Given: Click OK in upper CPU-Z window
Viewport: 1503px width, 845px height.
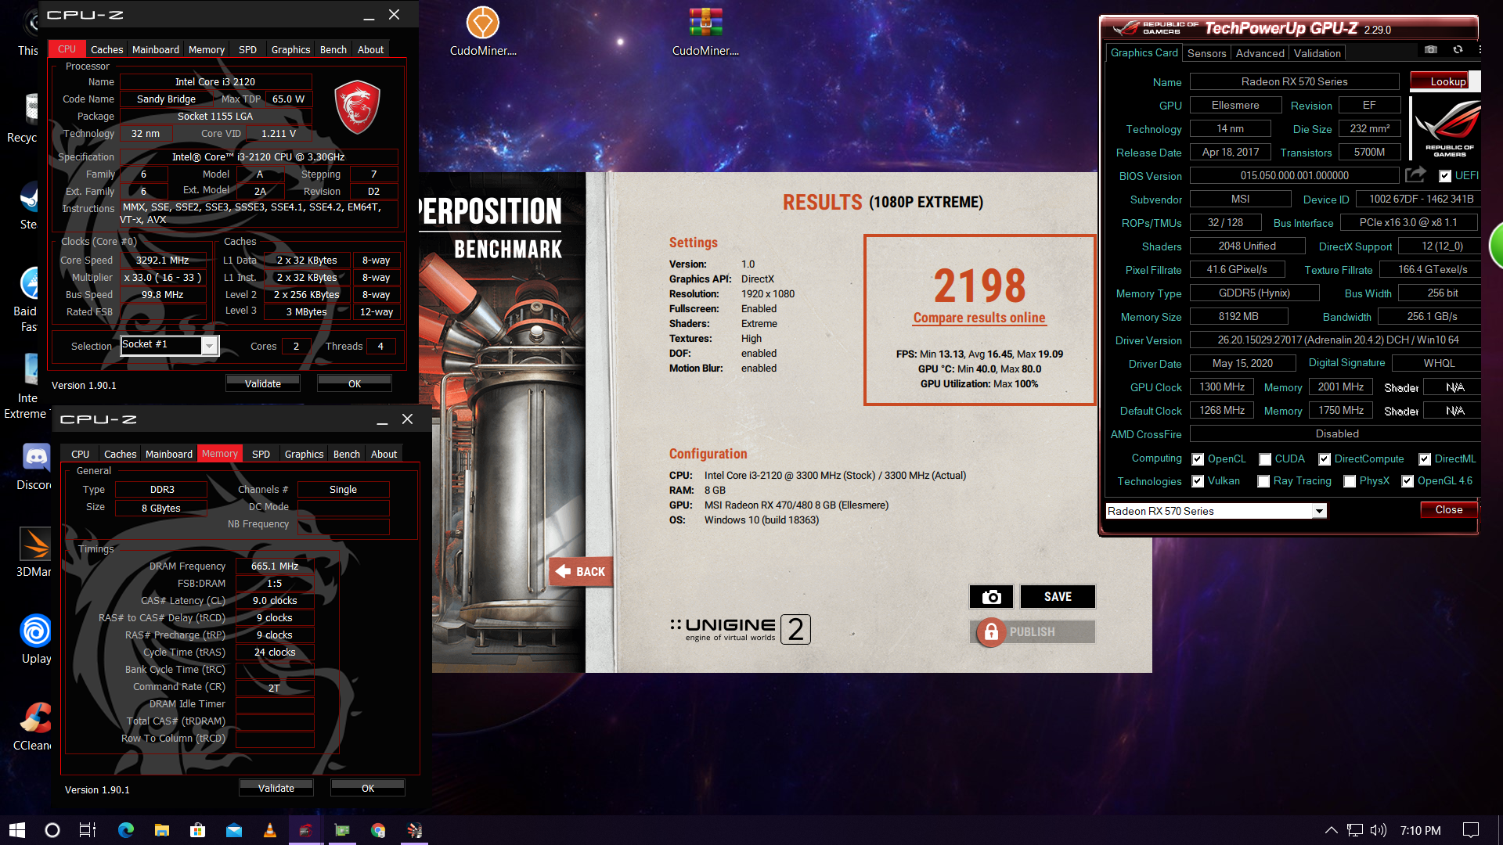Looking at the screenshot, I should [355, 383].
